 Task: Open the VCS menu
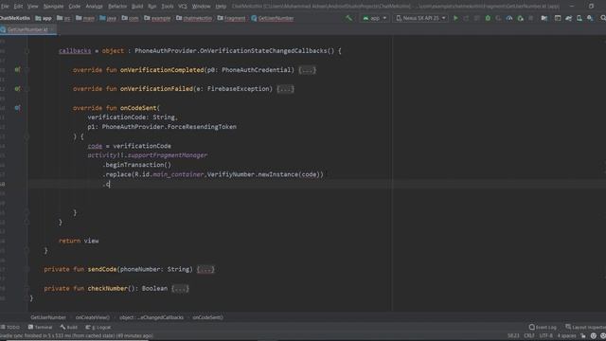(183, 7)
